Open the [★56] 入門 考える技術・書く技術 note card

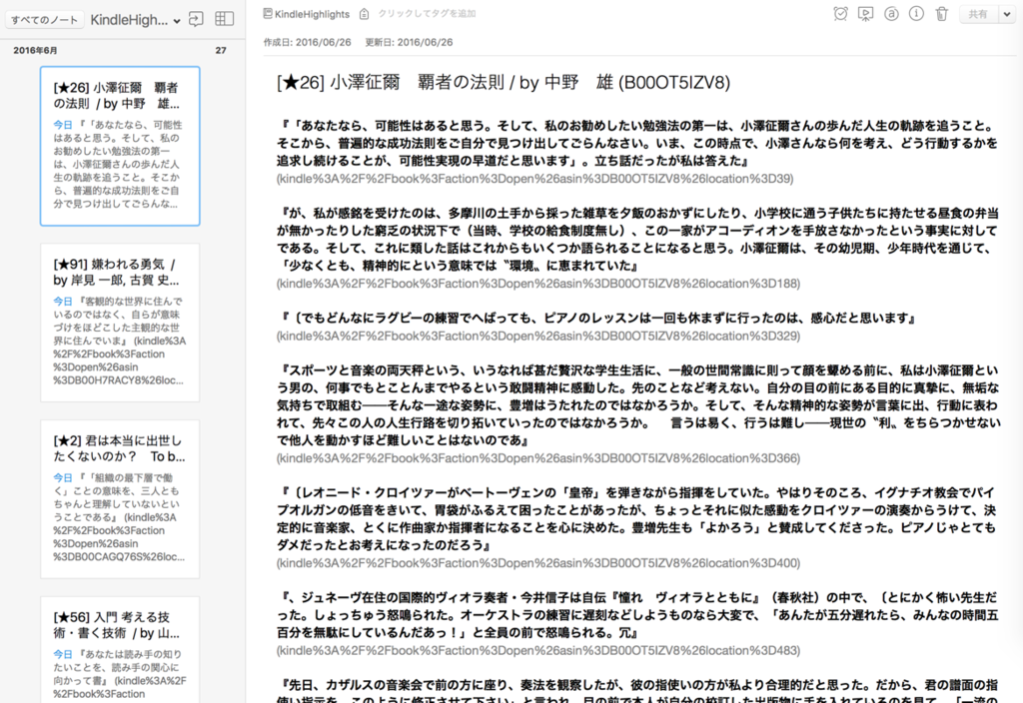point(120,649)
